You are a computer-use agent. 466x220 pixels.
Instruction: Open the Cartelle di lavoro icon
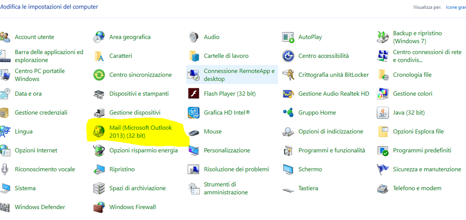click(193, 56)
